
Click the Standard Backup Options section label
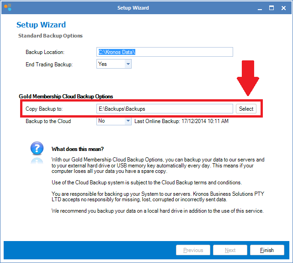50,36
